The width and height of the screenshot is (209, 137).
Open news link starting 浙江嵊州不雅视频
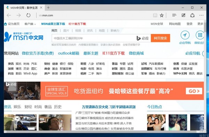point(104,118)
